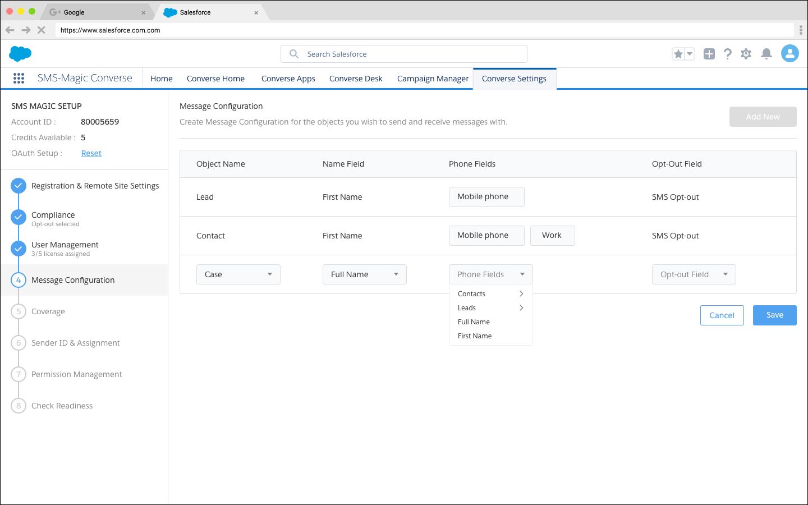
Task: Open the setup gear icon
Action: pyautogui.click(x=746, y=54)
